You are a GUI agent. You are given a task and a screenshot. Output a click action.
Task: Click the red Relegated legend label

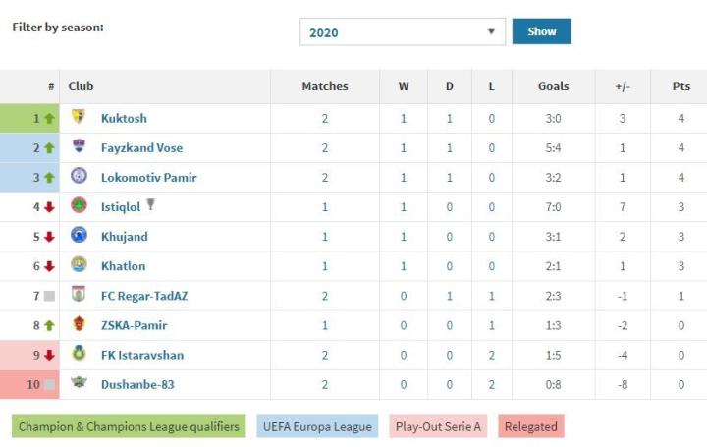pos(530,426)
